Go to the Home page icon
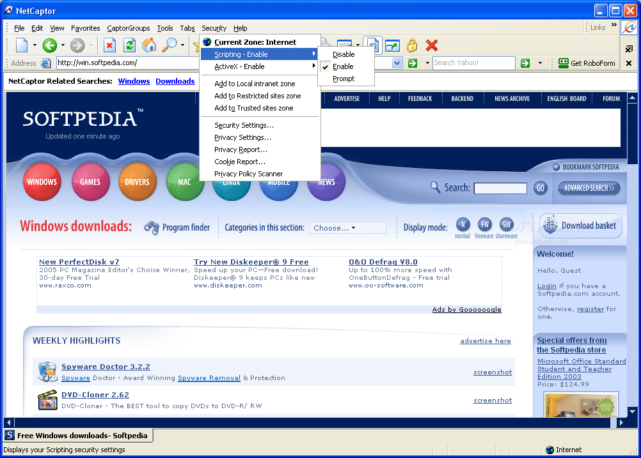641x458 pixels. point(149,45)
